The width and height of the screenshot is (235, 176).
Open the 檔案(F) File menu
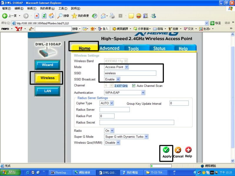click(x=6, y=9)
